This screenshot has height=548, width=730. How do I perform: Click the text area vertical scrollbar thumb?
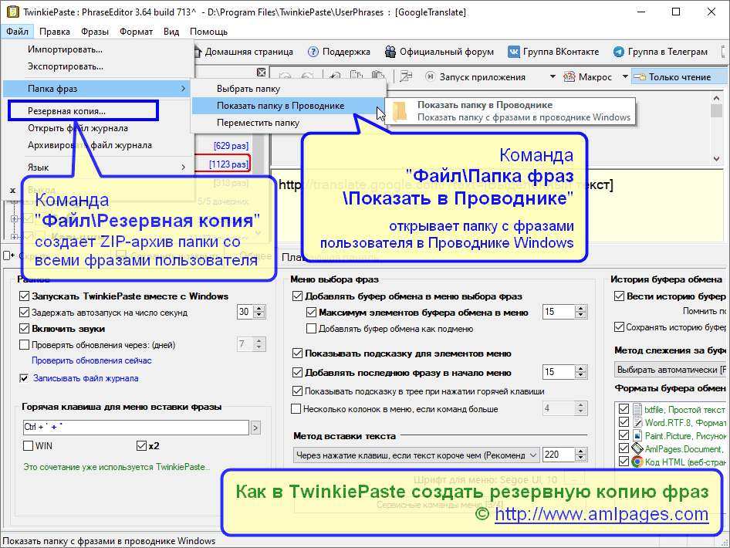[x=716, y=111]
